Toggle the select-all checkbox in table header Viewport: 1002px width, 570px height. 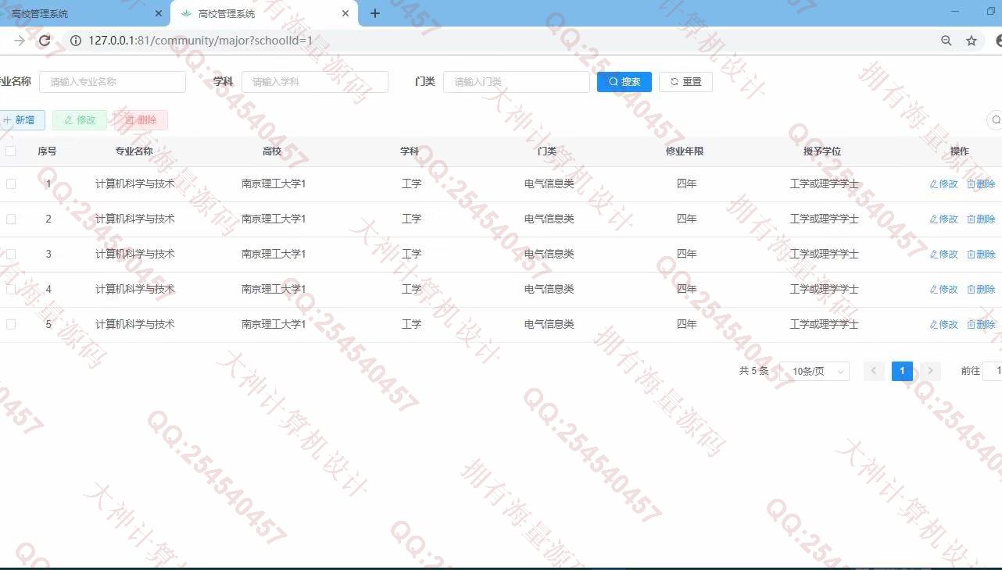tap(11, 151)
